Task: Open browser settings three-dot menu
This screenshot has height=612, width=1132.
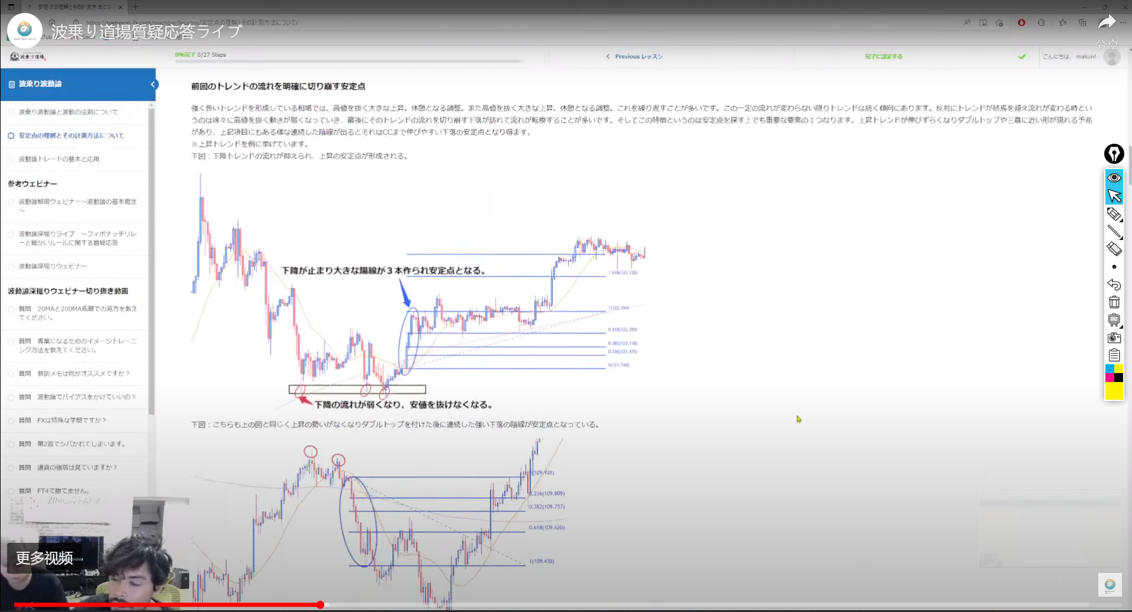Action: (1123, 22)
